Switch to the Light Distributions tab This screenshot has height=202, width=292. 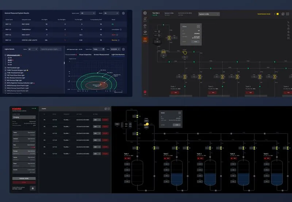pyautogui.click(x=118, y=55)
